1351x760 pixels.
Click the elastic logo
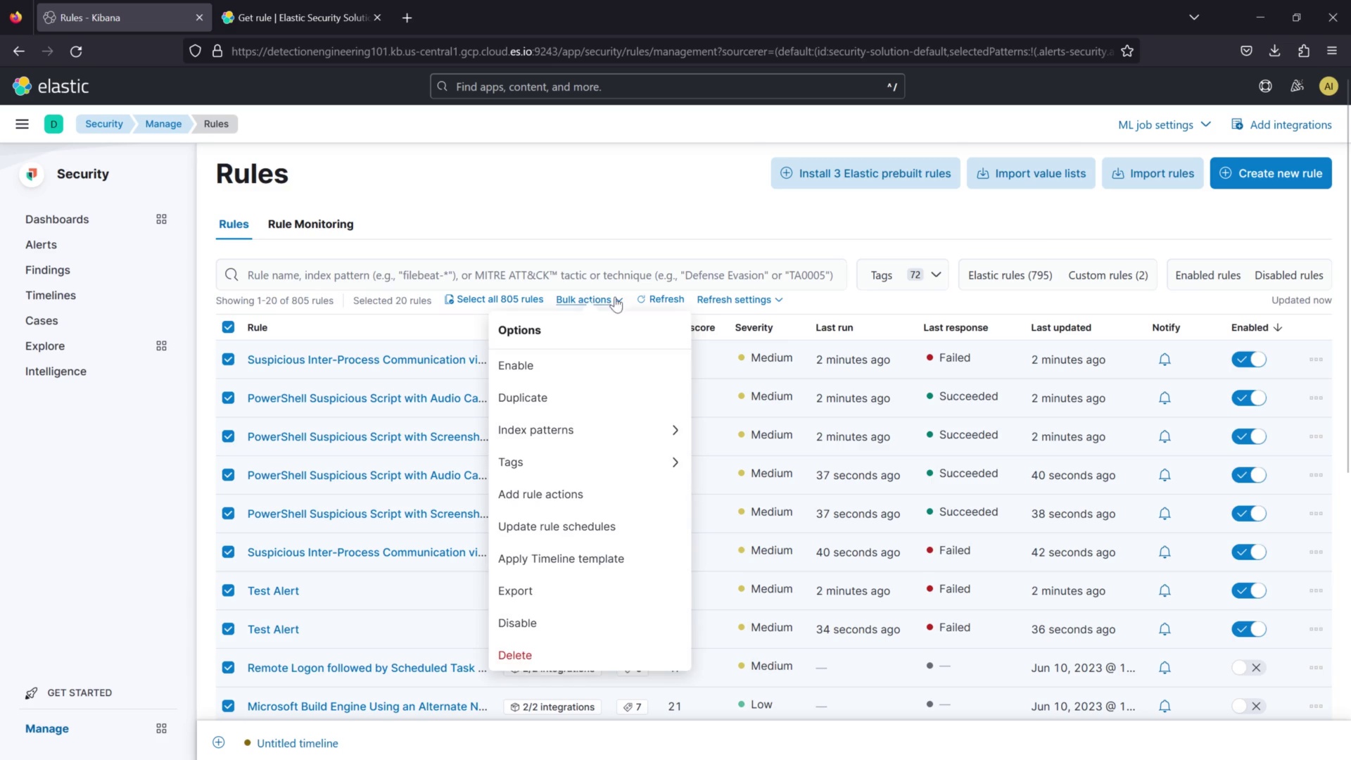click(51, 87)
